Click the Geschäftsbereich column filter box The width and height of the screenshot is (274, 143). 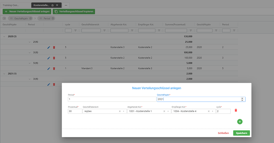91,31
